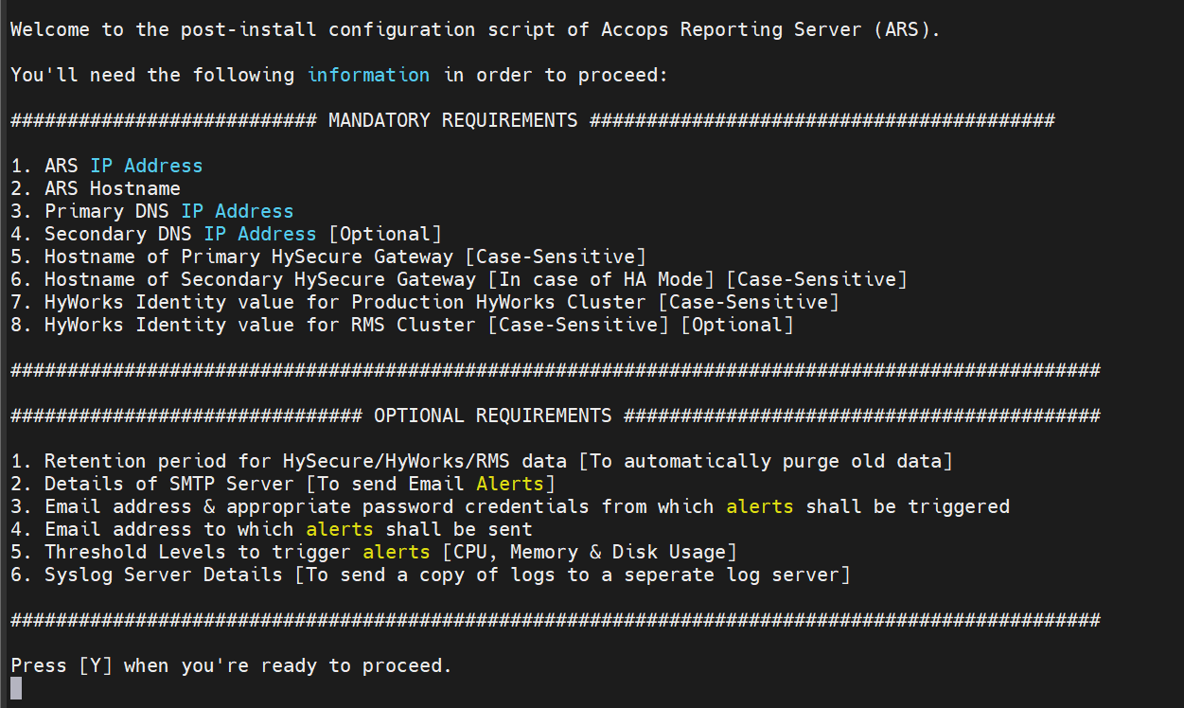Click "alerts" on the "shall be sent" line

[x=340, y=529]
